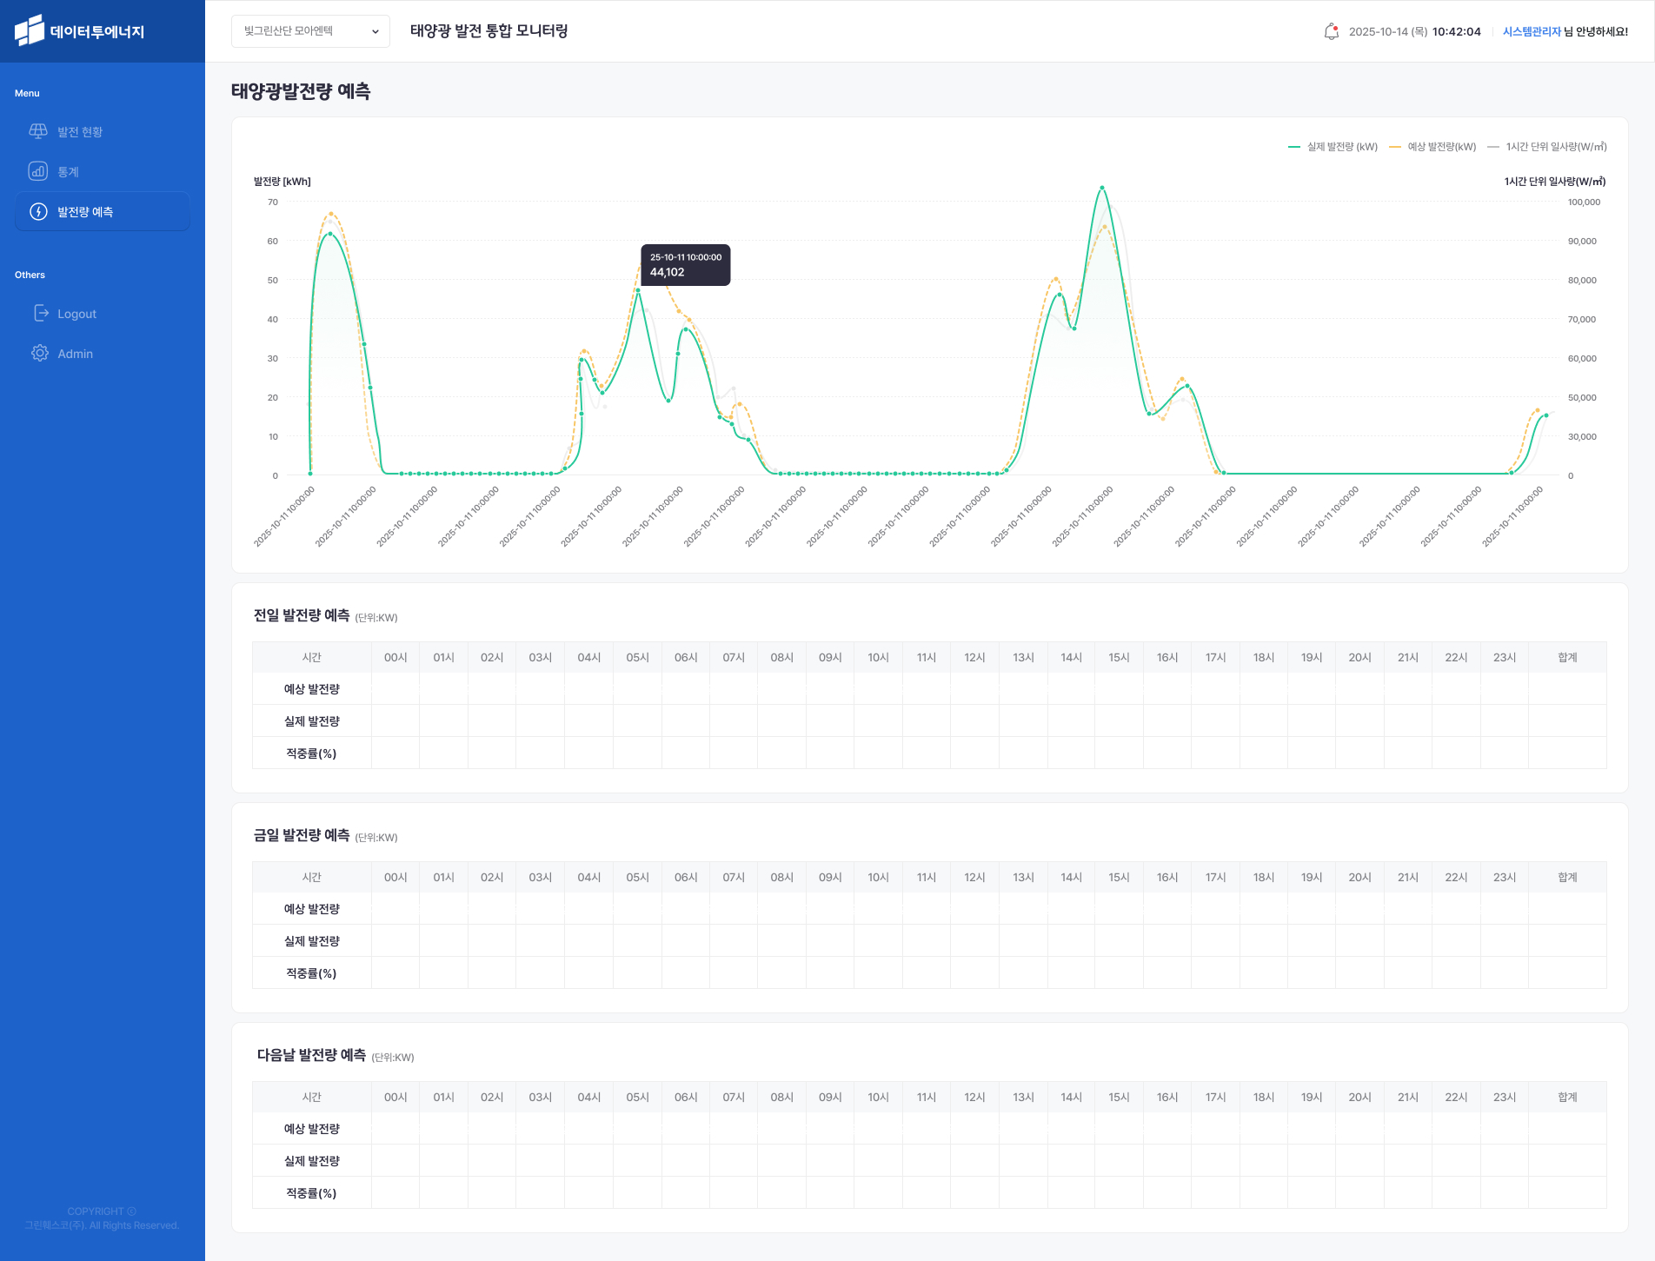Click the 데이터투에너지 logo icon
Viewport: 1655px width, 1261px height.
point(30,31)
